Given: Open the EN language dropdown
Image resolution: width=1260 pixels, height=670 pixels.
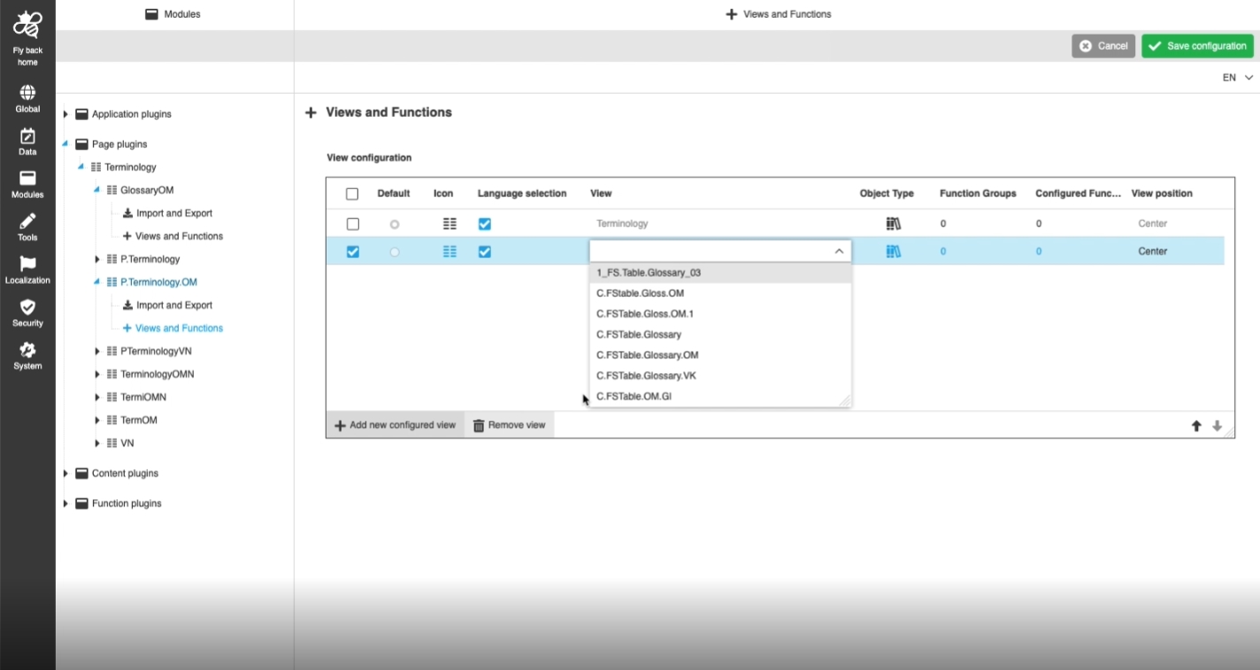Looking at the screenshot, I should (1237, 78).
